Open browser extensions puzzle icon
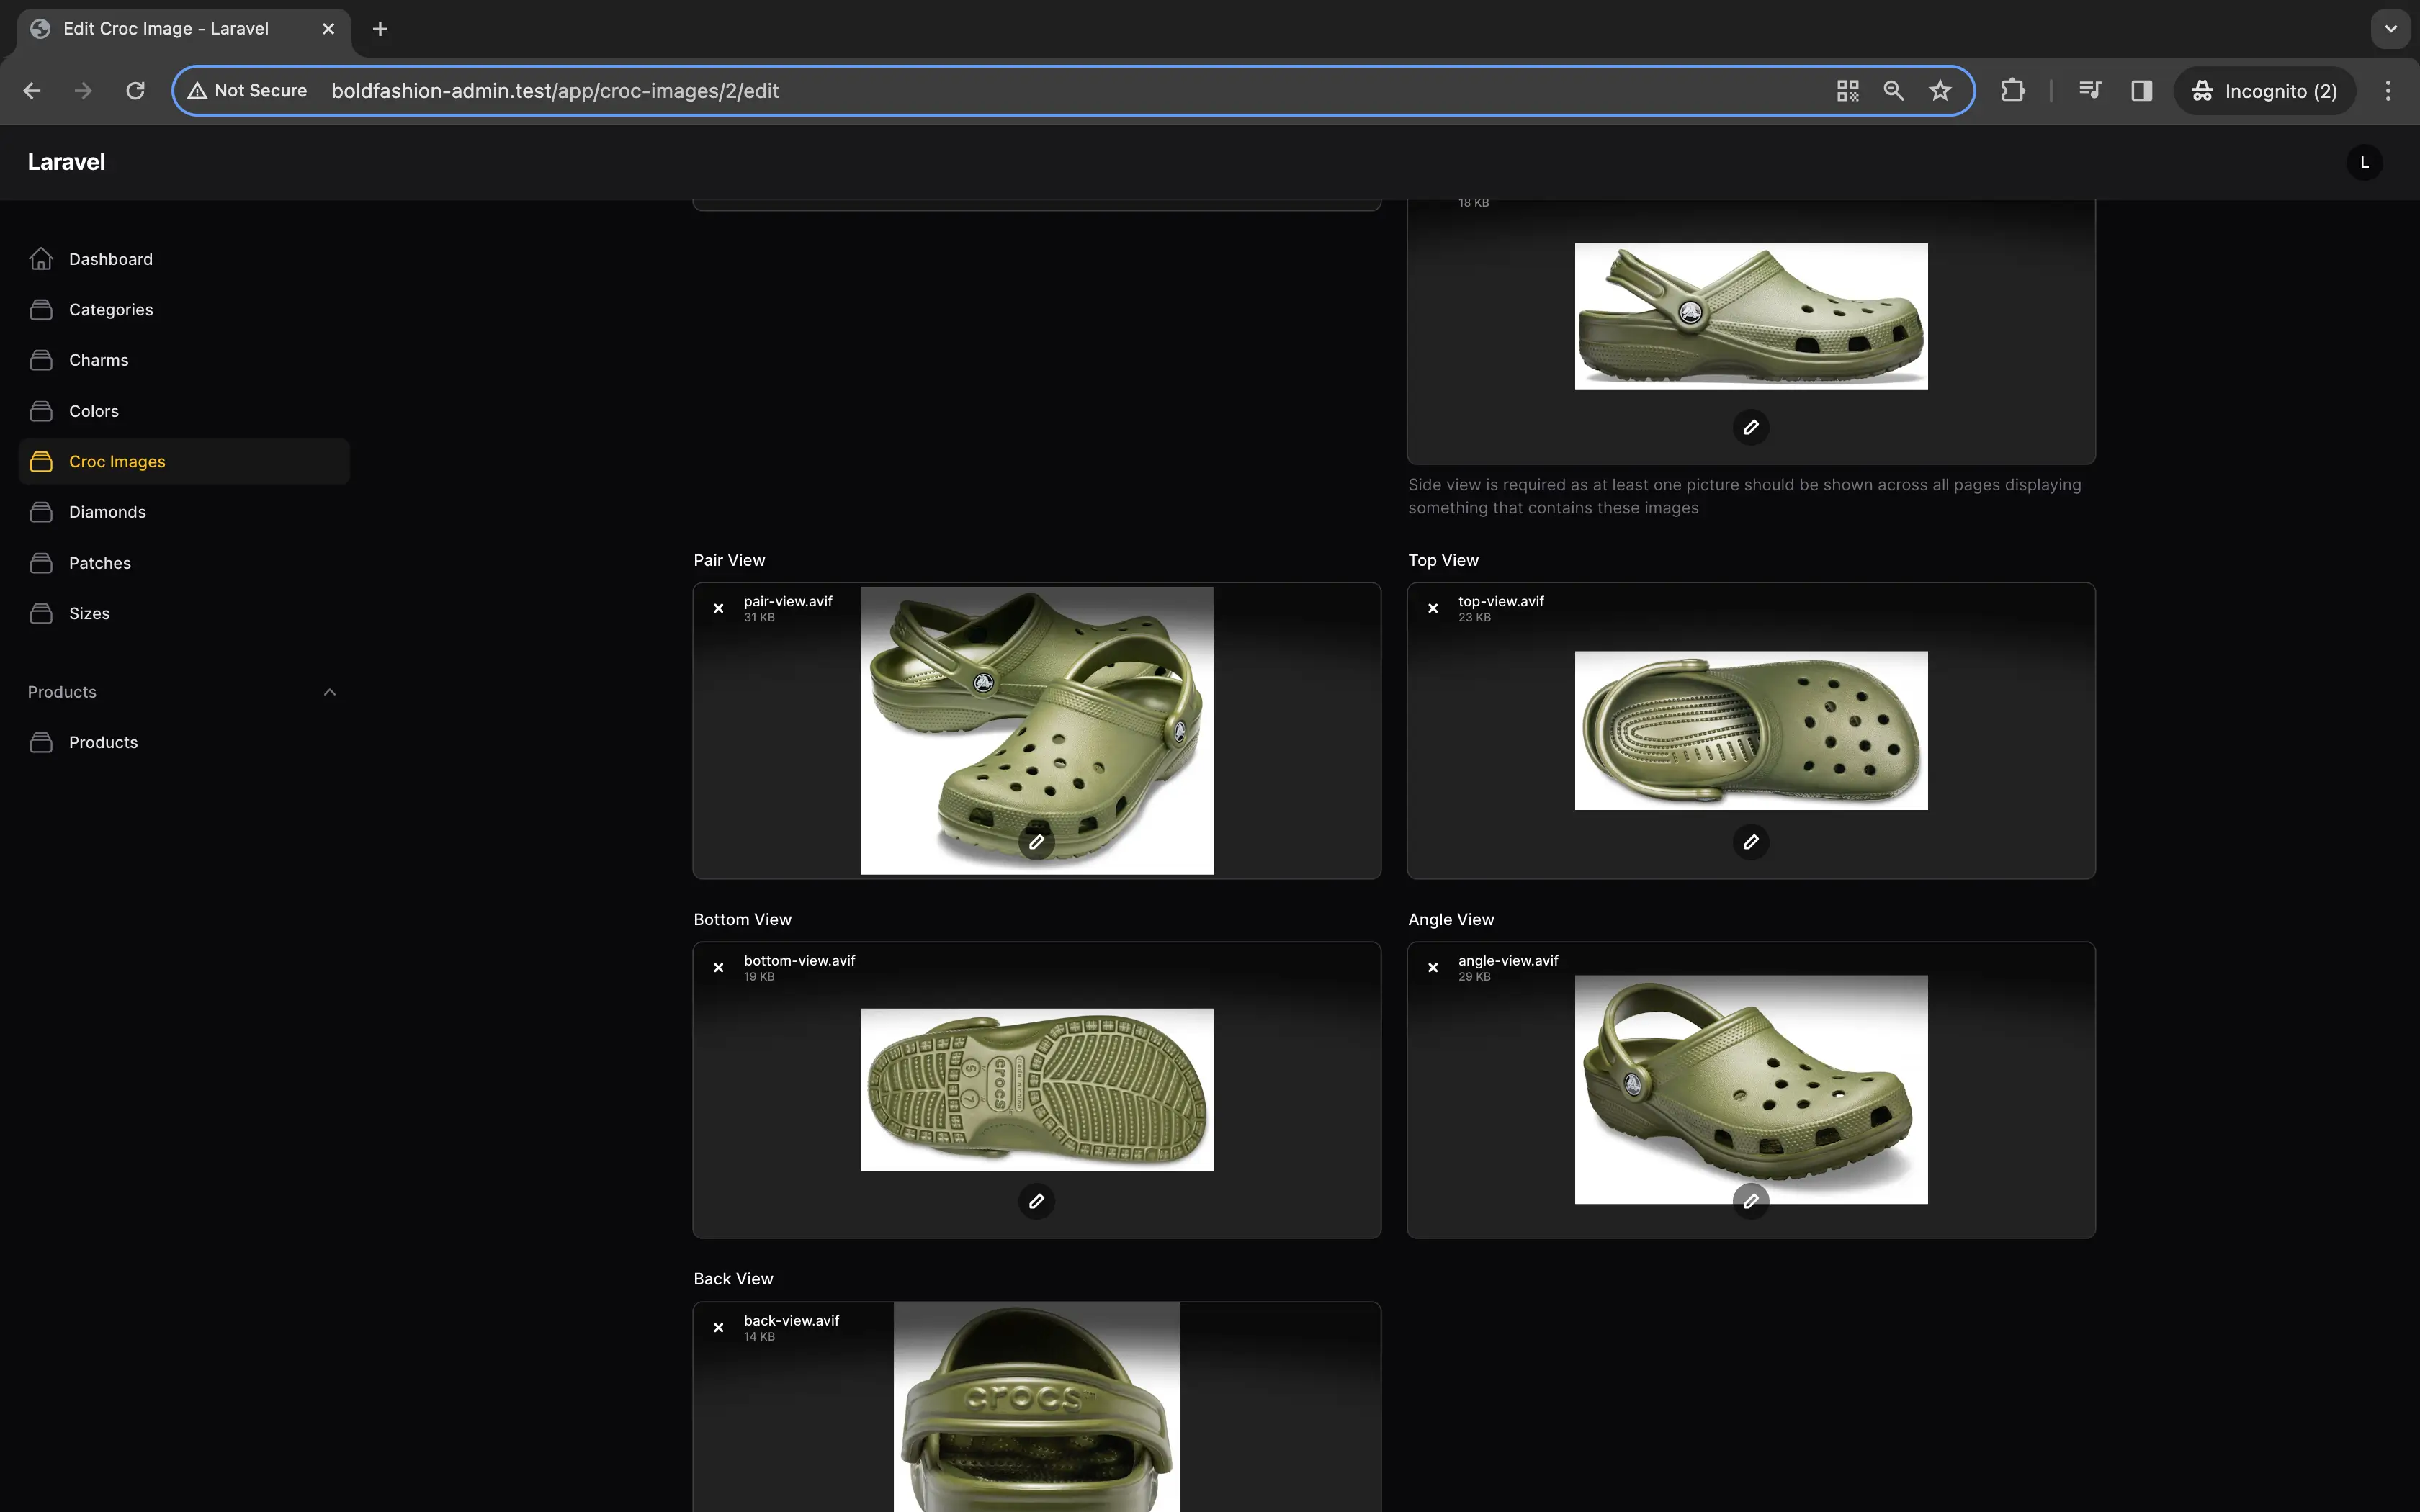 2013,91
